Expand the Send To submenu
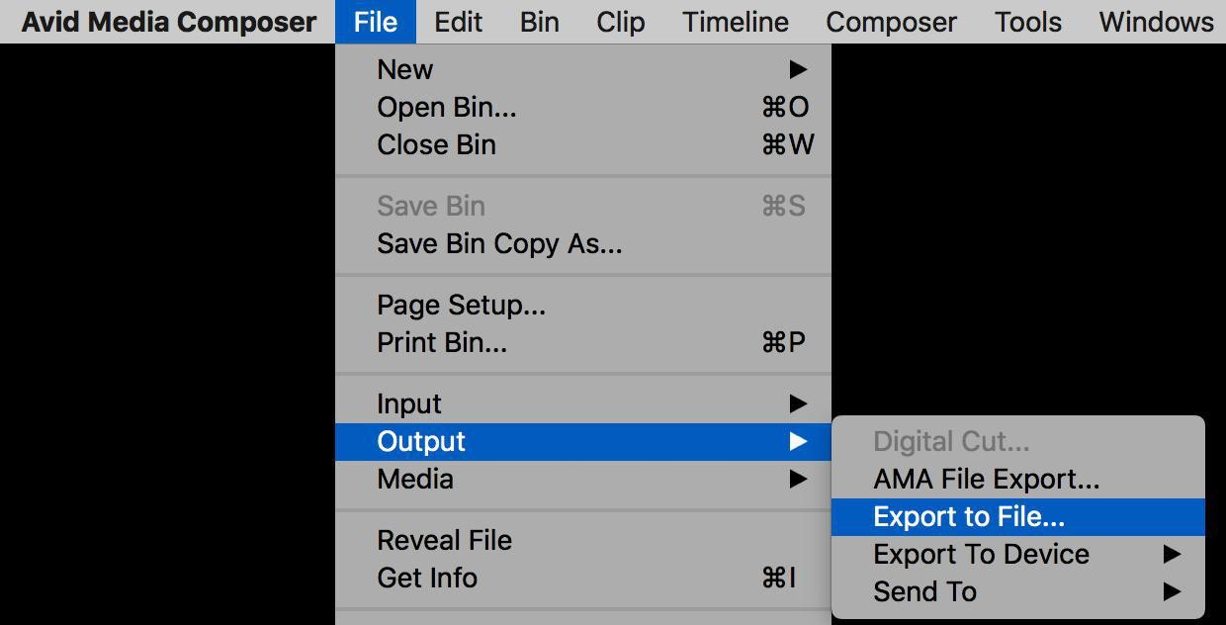This screenshot has height=625, width=1226. click(x=1018, y=591)
